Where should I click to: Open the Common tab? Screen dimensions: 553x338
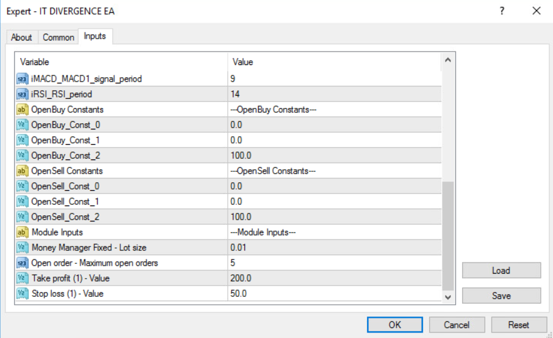[58, 37]
